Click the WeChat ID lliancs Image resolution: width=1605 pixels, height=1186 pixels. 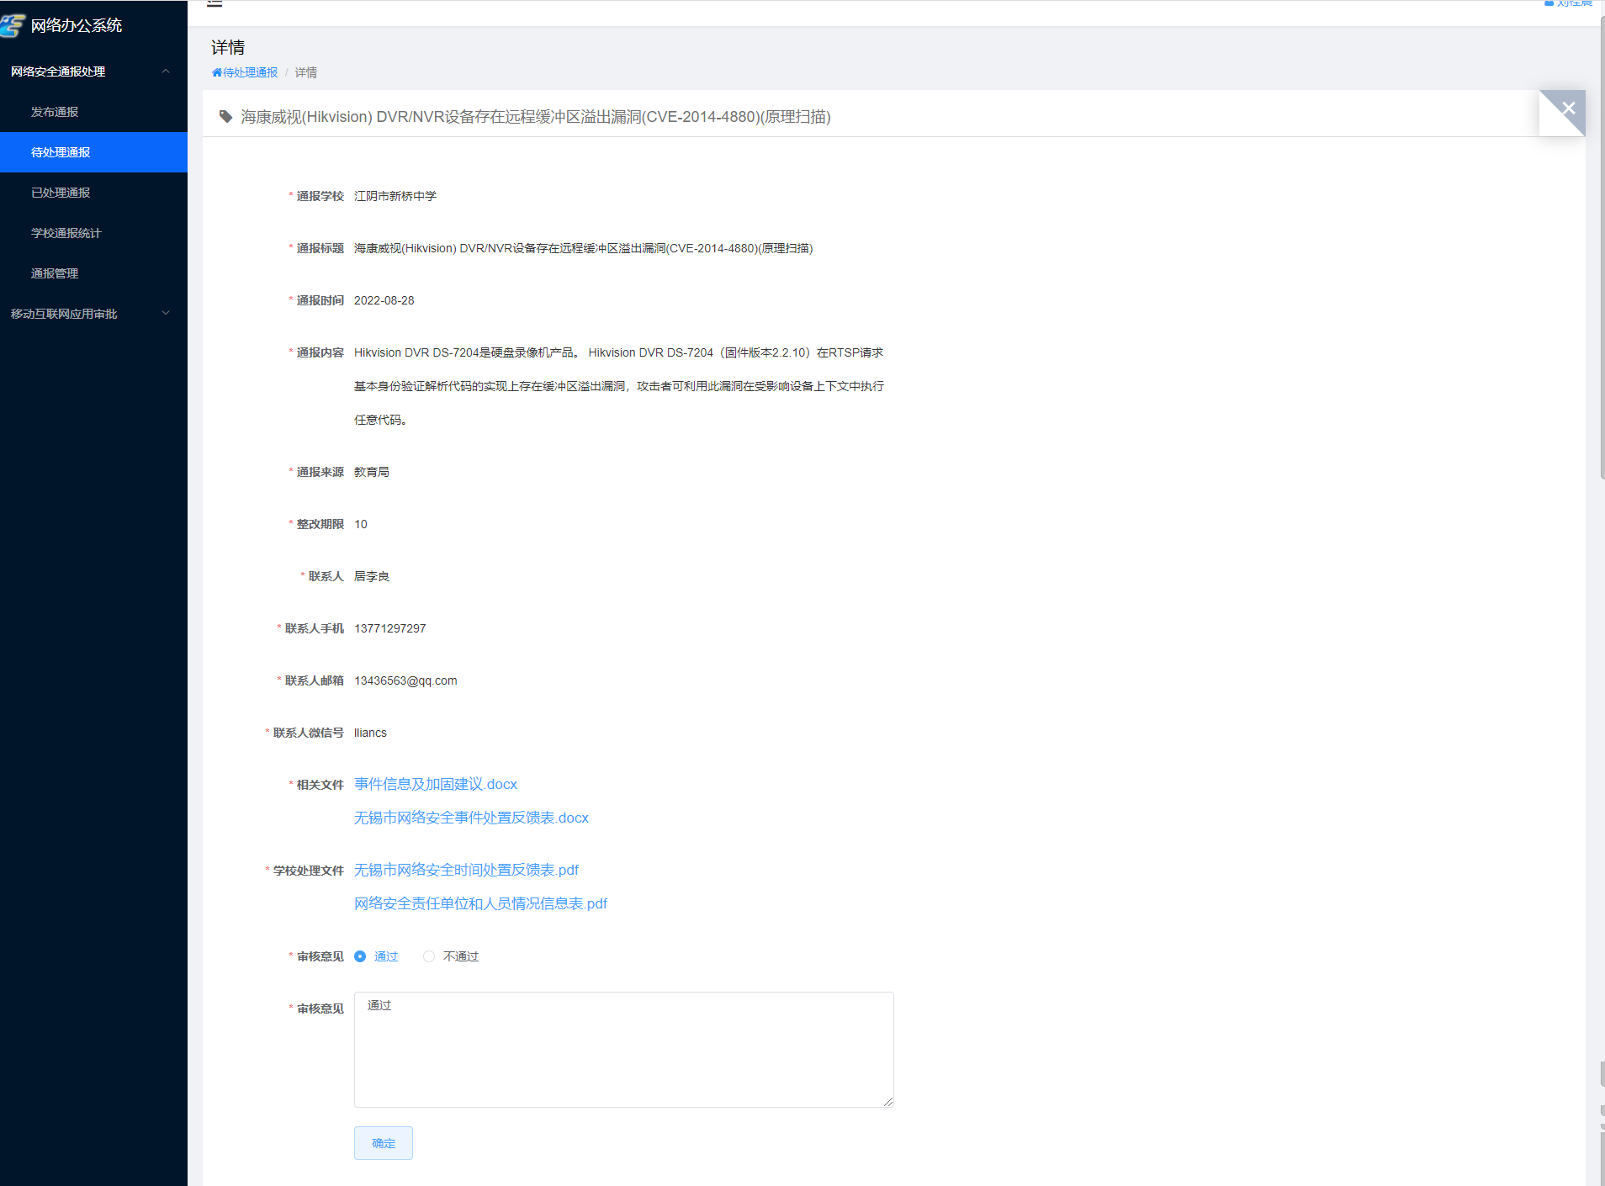(370, 733)
